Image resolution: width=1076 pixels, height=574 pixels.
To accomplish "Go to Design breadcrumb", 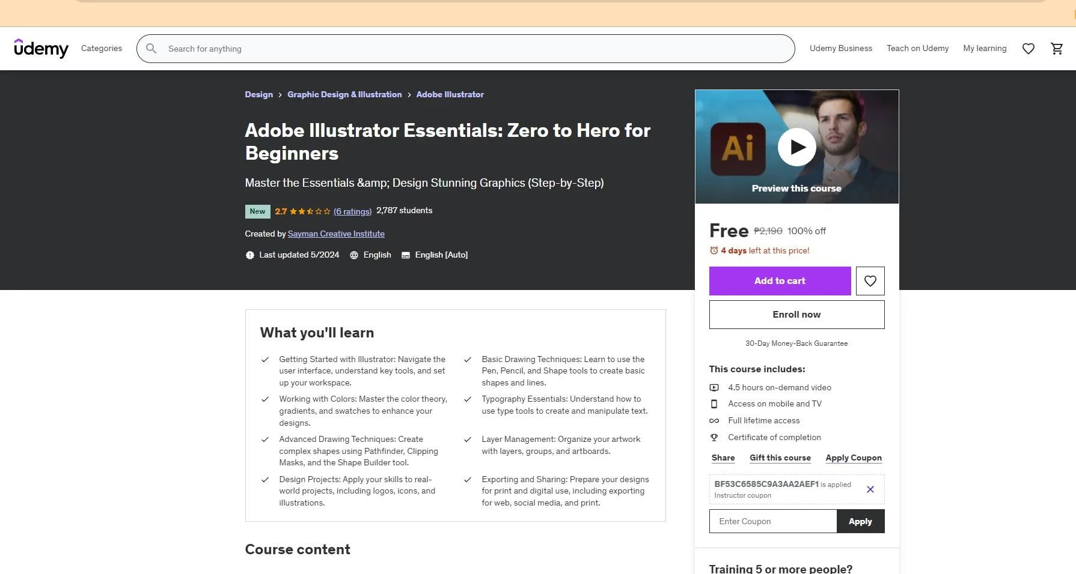I will pos(258,95).
